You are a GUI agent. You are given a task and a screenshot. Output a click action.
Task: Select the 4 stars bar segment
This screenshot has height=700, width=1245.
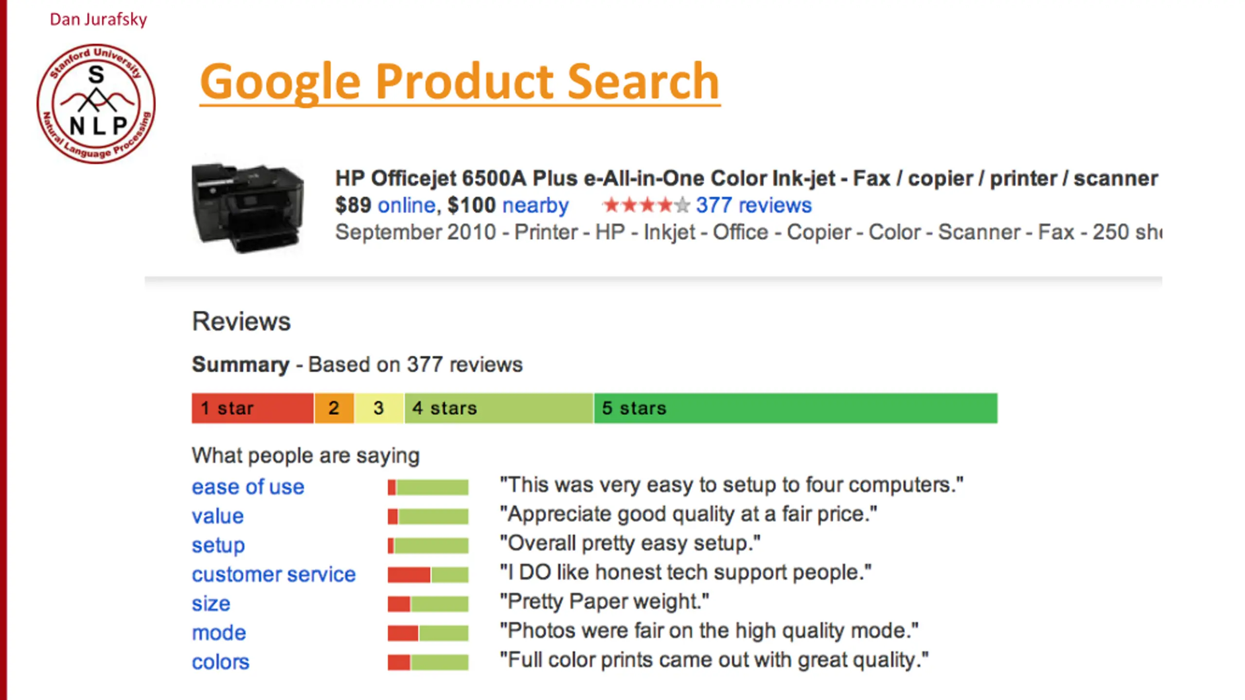click(x=499, y=408)
